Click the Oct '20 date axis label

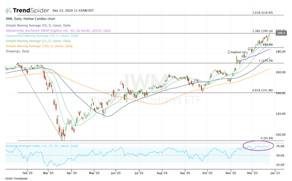[x=207, y=173]
